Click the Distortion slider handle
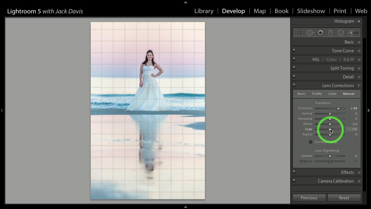 pos(339,109)
